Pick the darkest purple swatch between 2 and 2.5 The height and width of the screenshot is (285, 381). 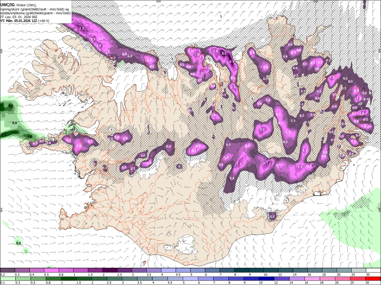coord(110,270)
